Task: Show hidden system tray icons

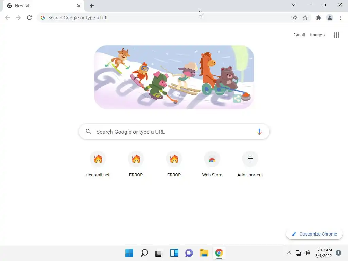Action: pos(289,253)
